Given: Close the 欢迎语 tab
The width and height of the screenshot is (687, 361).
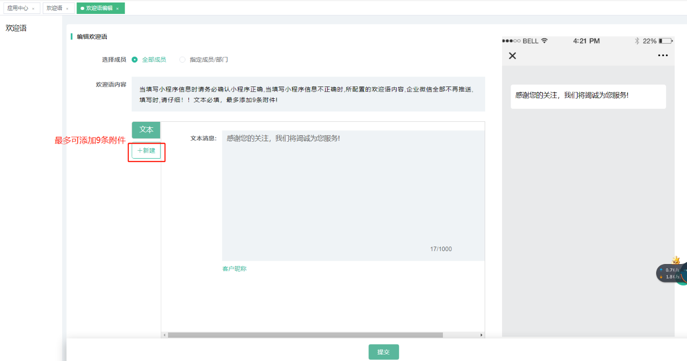Looking at the screenshot, I should [67, 8].
